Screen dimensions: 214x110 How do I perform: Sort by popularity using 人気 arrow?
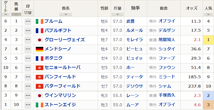point(208,14)
